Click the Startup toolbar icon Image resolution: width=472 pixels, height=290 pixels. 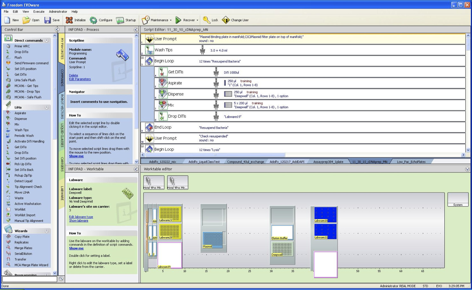coord(120,20)
